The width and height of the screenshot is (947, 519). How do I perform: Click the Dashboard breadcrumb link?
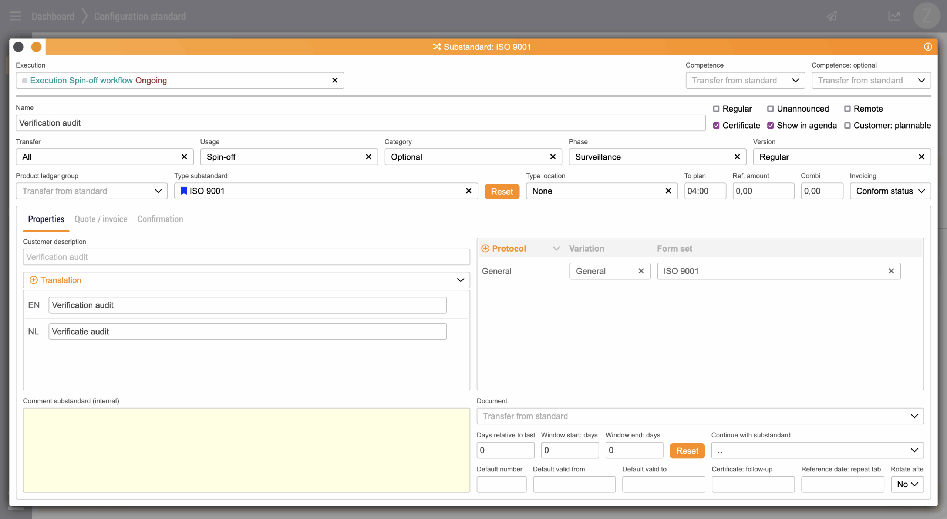click(x=53, y=16)
